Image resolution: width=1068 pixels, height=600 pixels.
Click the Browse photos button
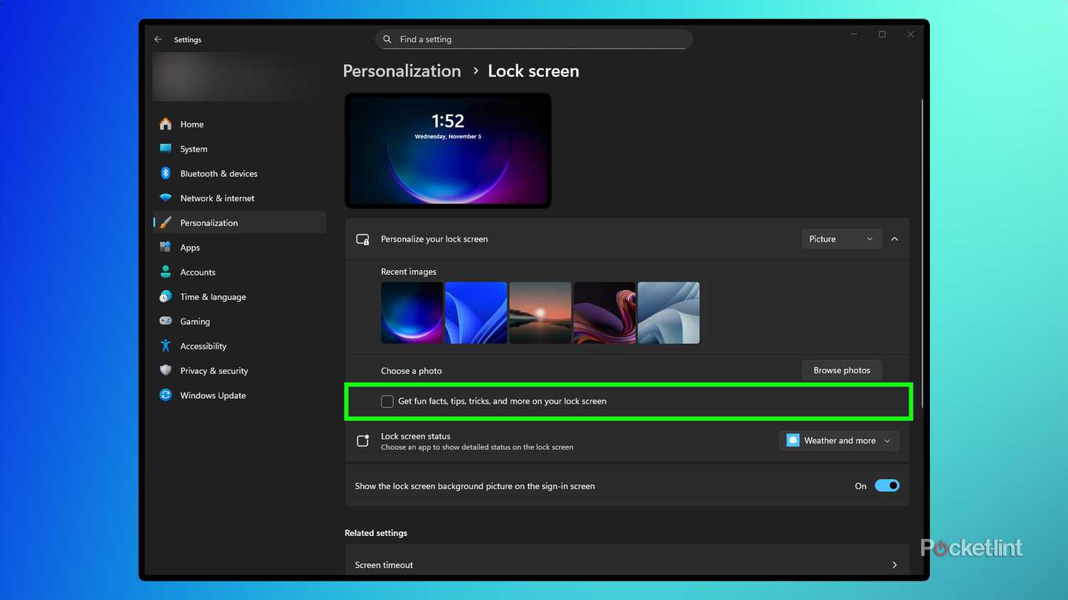click(x=842, y=370)
